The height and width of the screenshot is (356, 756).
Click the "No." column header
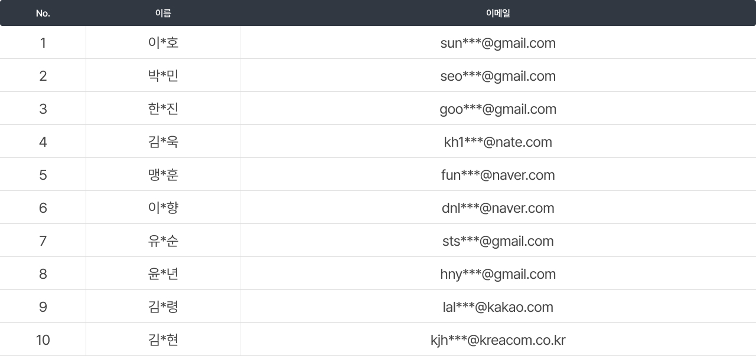coord(43,13)
